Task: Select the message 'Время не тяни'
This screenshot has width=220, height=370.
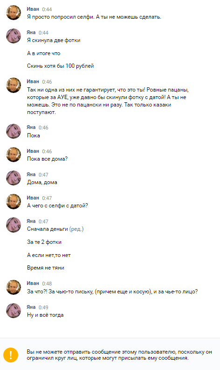Action: coord(46,268)
